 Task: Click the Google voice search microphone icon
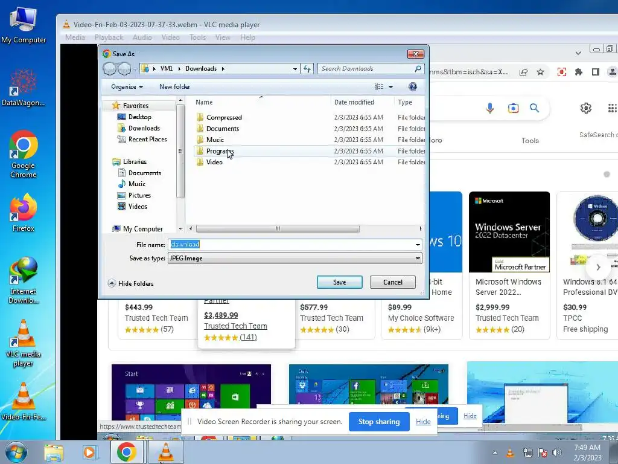pos(489,108)
